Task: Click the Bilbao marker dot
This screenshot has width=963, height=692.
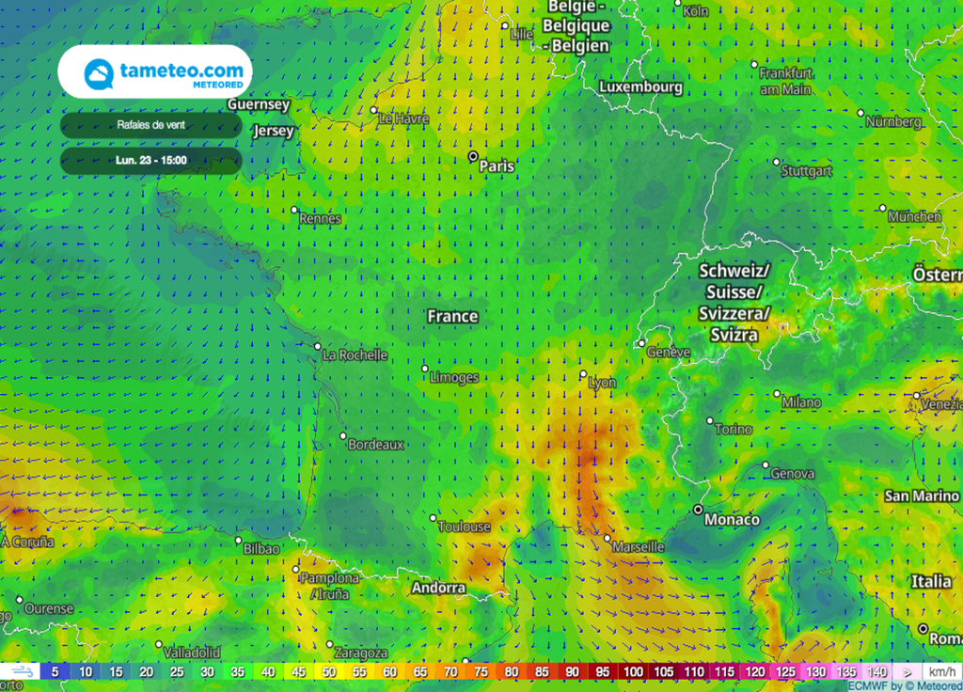Action: (238, 541)
